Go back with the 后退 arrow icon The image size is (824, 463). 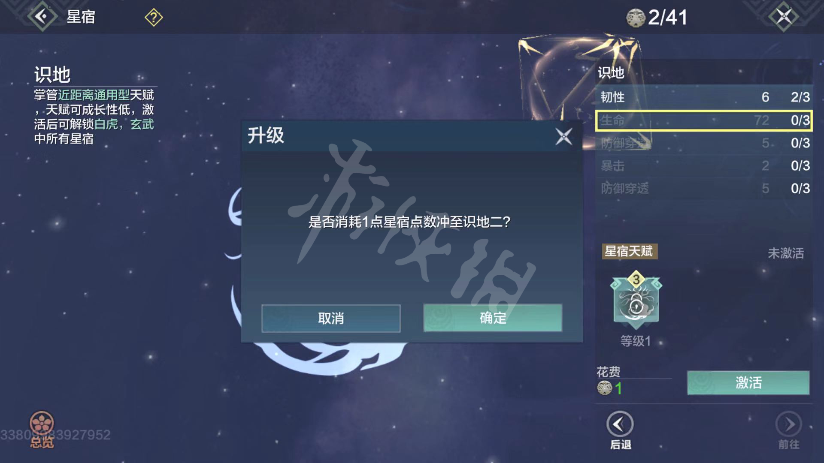[620, 424]
